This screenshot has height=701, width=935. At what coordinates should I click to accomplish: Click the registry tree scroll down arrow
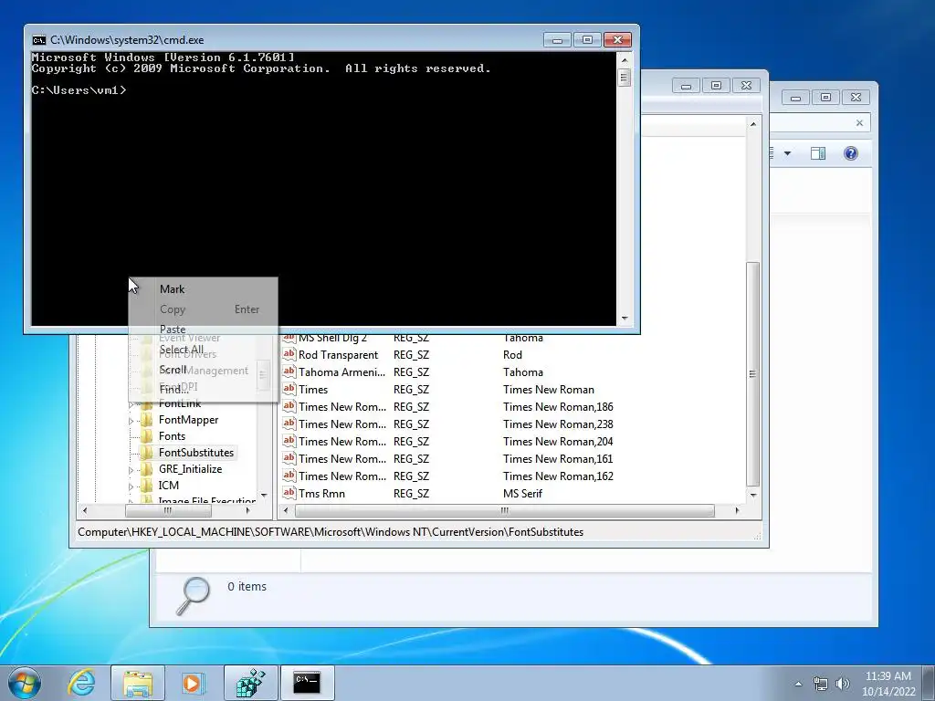click(264, 496)
